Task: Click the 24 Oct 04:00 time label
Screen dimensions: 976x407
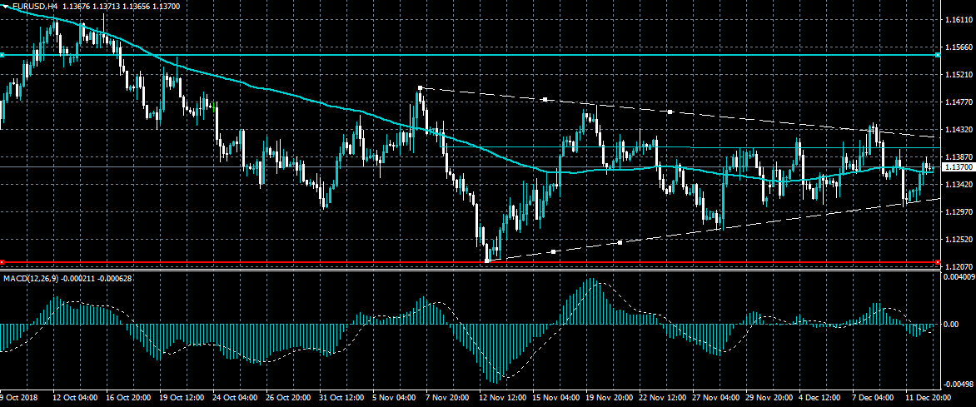Action: 235,397
